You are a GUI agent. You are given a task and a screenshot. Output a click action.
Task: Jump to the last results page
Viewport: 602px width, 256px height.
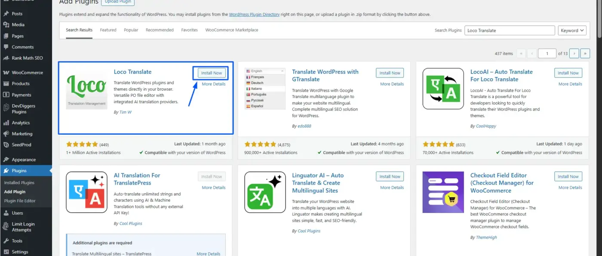pos(585,54)
